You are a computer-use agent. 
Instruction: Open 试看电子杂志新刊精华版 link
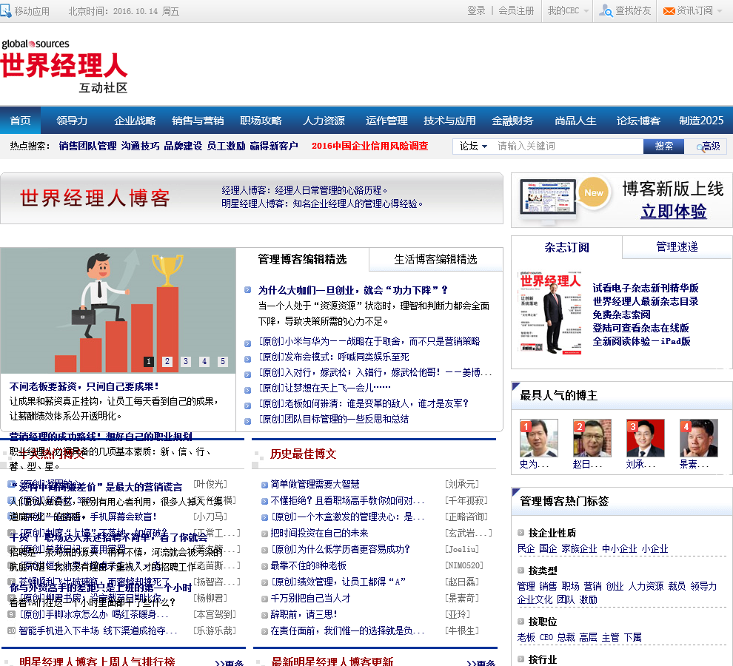click(646, 288)
